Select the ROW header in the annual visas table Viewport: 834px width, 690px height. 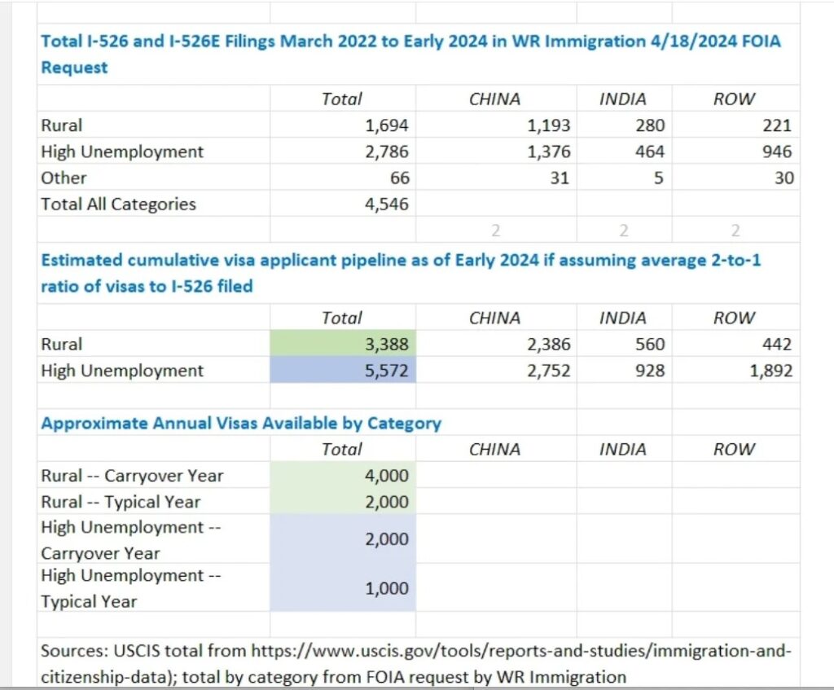[x=734, y=449]
